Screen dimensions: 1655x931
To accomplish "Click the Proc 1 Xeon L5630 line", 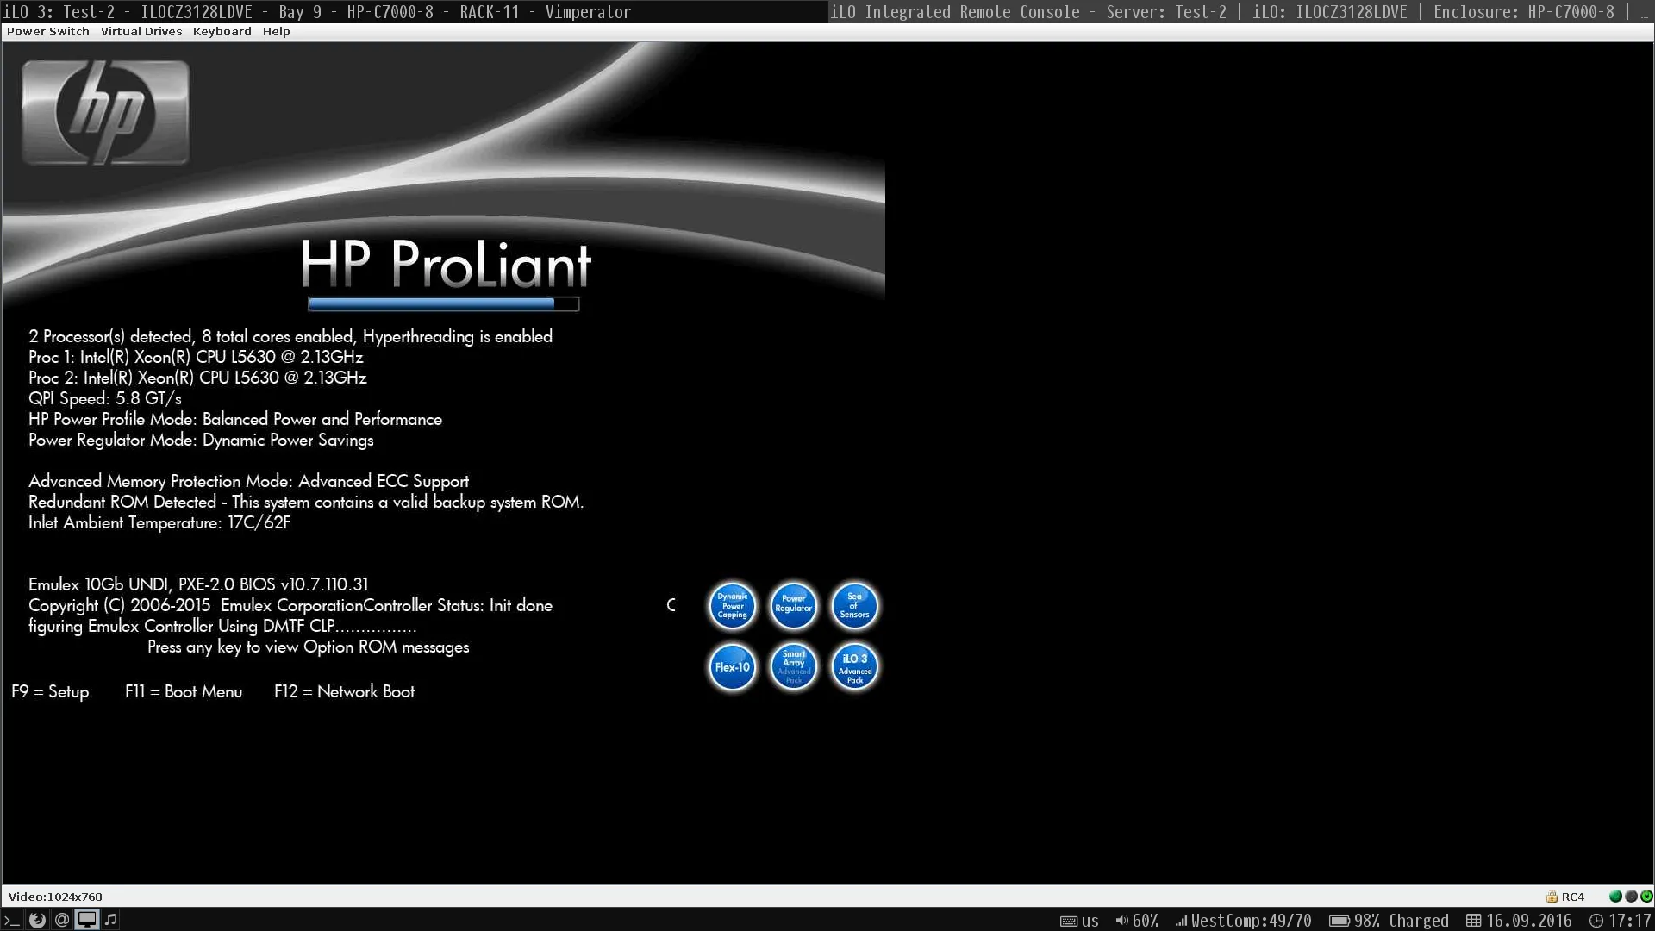I will coord(196,357).
